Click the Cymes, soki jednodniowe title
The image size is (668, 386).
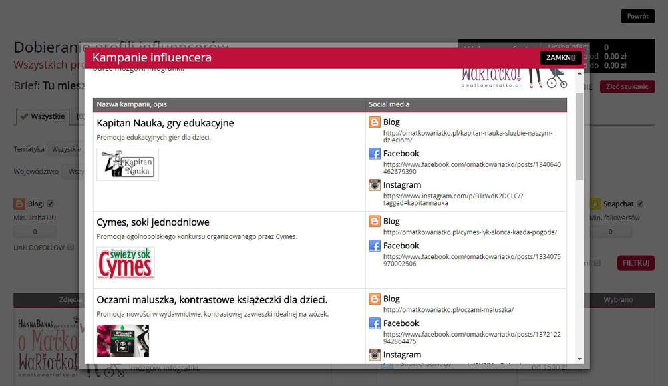pos(153,222)
